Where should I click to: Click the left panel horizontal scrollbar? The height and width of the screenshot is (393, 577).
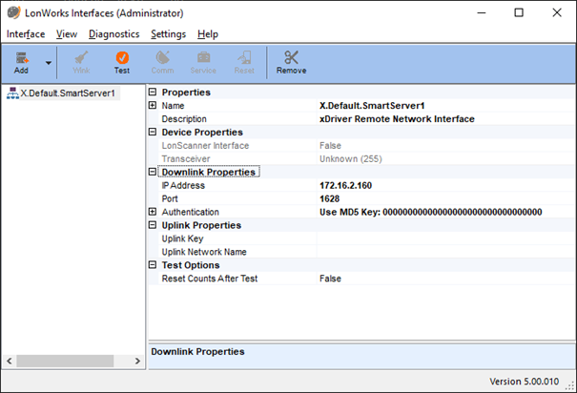[x=72, y=361]
